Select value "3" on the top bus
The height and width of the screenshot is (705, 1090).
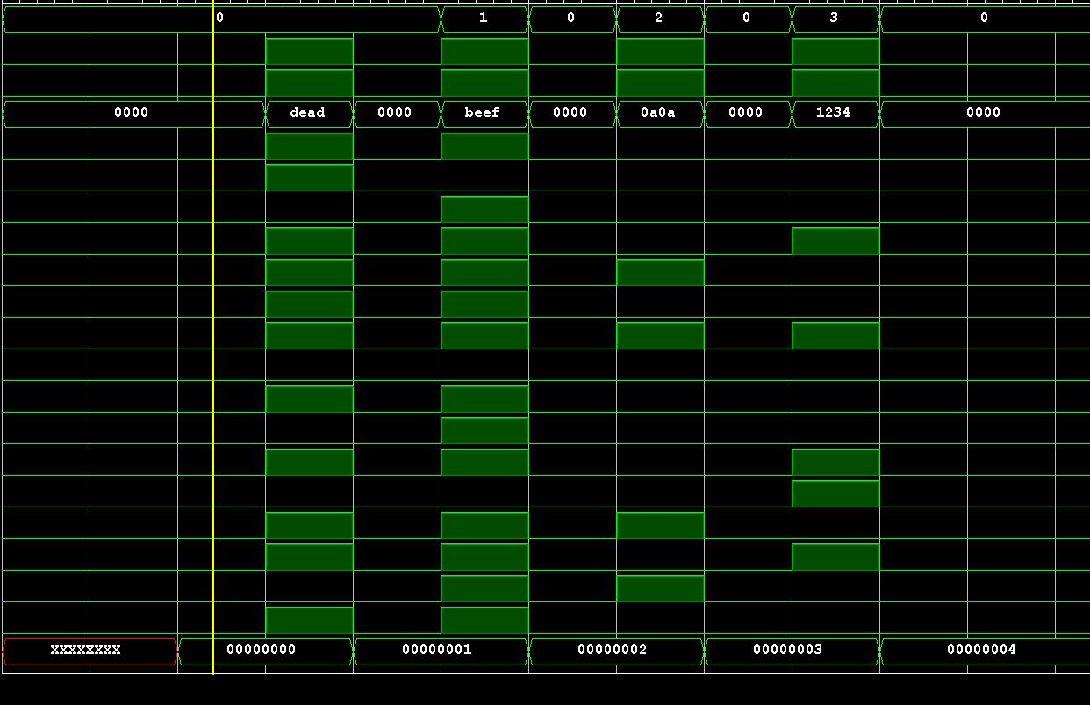pyautogui.click(x=835, y=18)
